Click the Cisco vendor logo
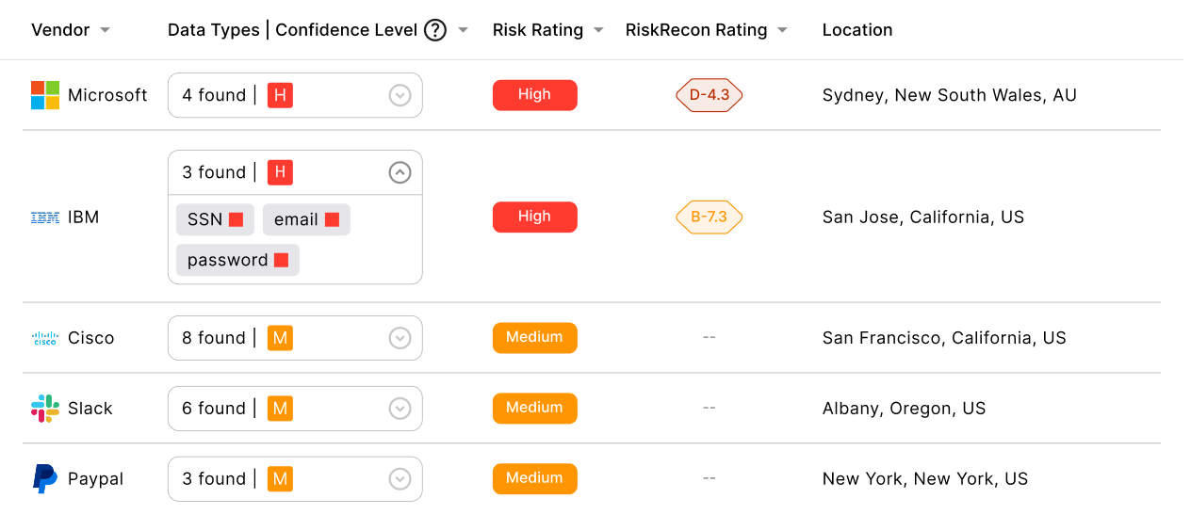This screenshot has width=1191, height=515. pyautogui.click(x=45, y=338)
